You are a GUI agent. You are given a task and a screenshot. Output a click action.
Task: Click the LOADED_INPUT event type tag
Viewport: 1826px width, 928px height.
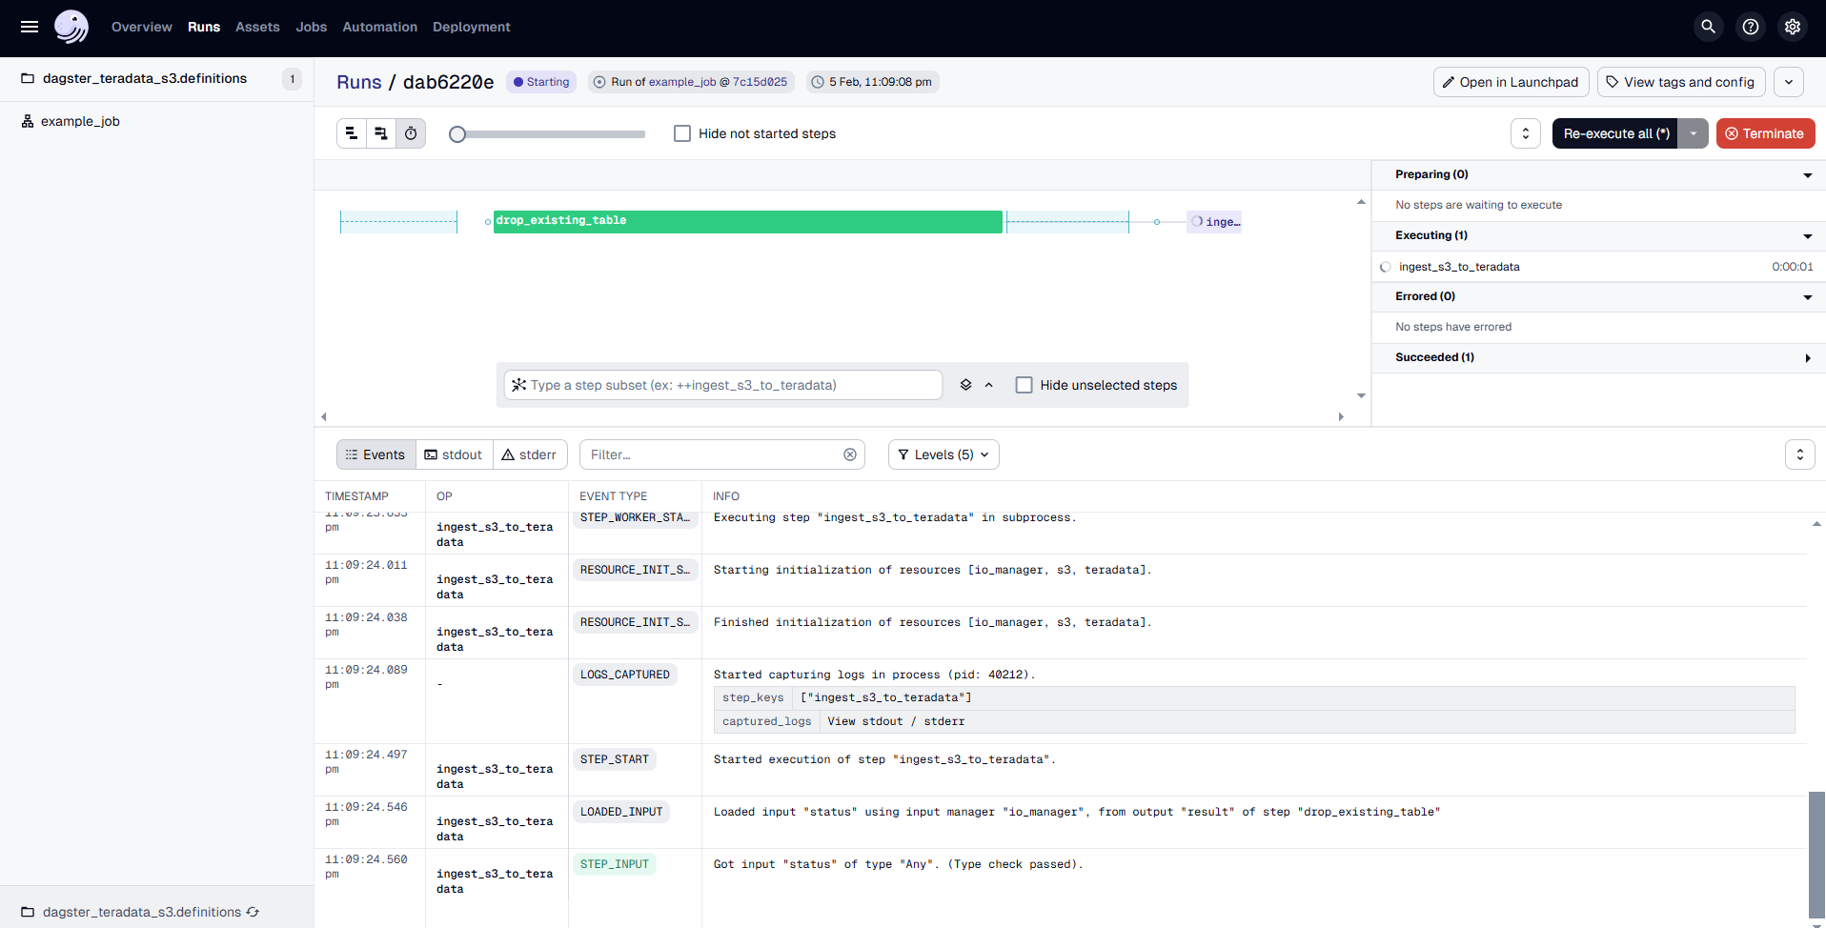click(621, 812)
